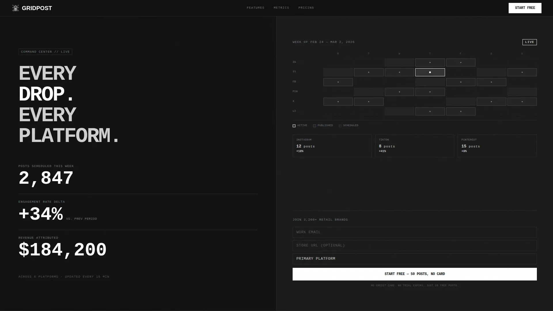Screen dimensions: 553x311
Task: Open the Pinterest Thursday post slot
Action: pyautogui.click(x=430, y=92)
